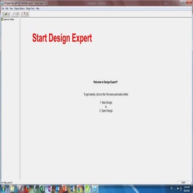
Task: Open Outlook from the taskbar
Action: pyautogui.click(x=57, y=189)
